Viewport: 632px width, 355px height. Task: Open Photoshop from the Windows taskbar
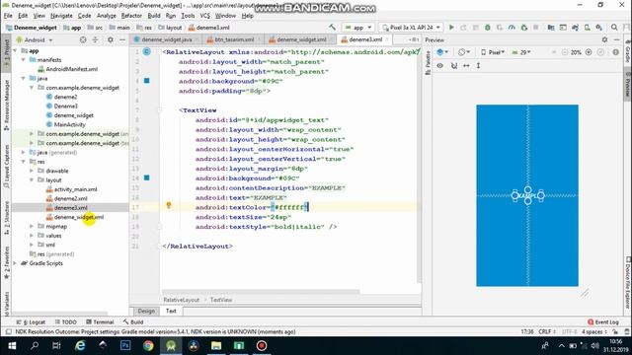125,346
